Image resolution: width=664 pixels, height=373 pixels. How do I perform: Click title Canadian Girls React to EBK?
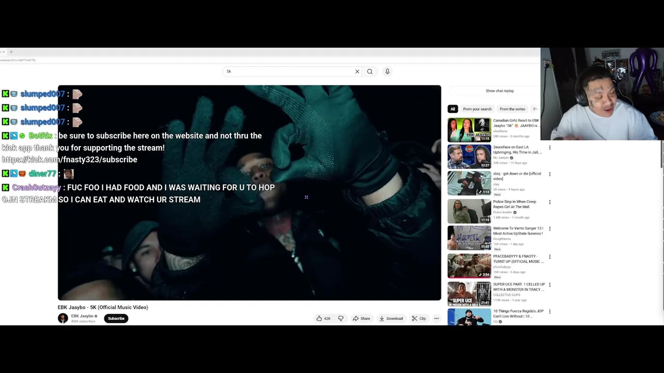tap(516, 123)
